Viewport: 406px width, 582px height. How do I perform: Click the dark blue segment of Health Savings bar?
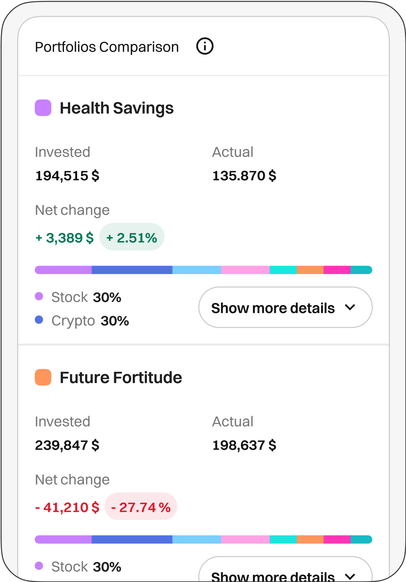point(132,270)
